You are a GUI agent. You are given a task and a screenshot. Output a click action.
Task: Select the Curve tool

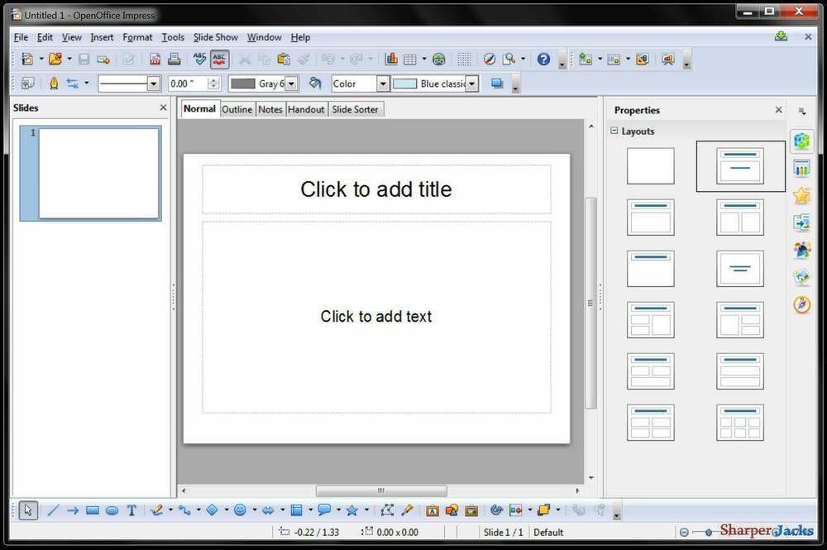158,509
